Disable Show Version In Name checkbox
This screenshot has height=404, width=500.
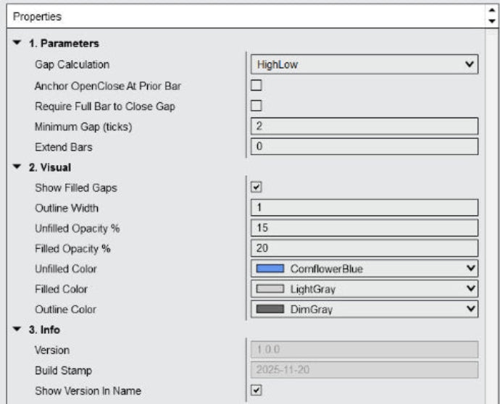tap(256, 390)
